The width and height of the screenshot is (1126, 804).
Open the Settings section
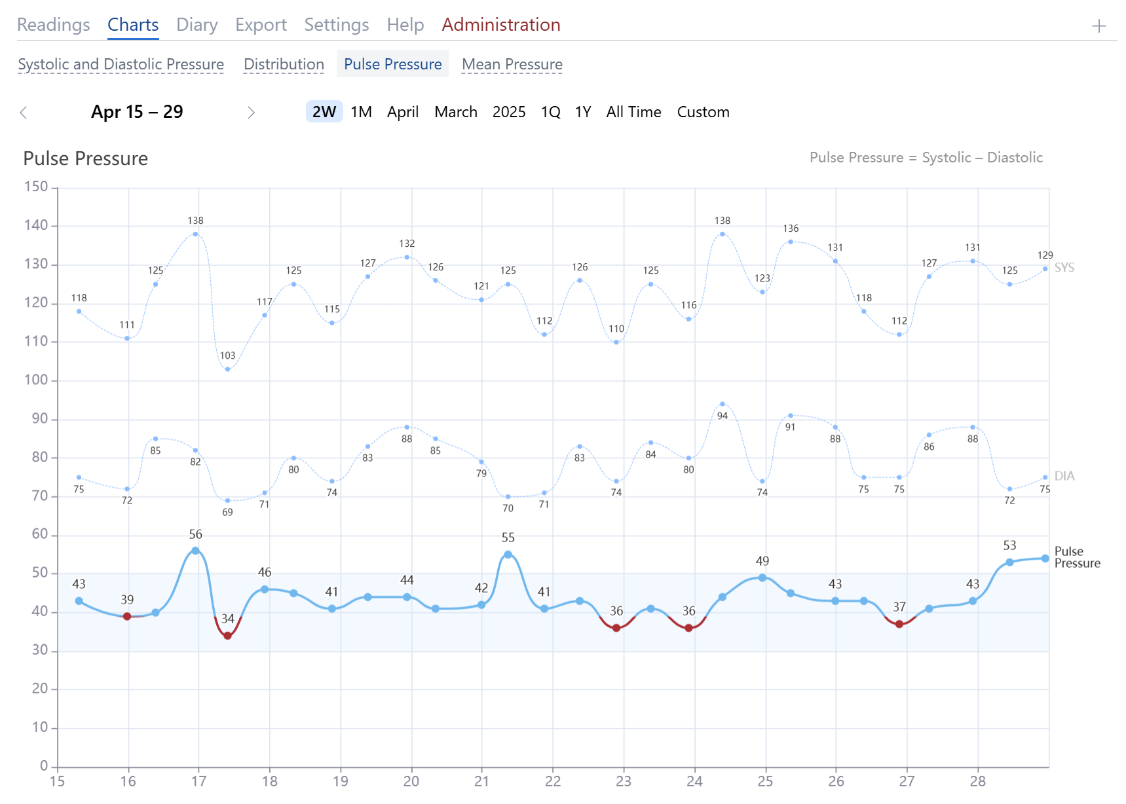[x=336, y=24]
